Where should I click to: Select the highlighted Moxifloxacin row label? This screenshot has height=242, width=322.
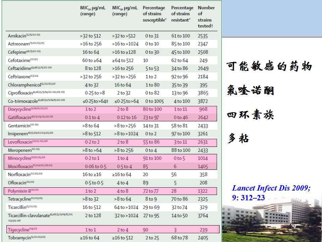[x=20, y=166]
